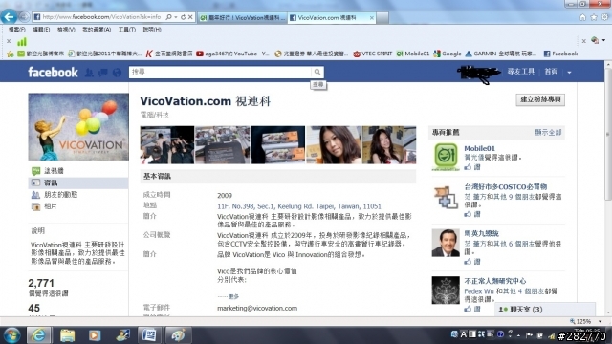
Task: Click the company address link with Keelung Rd.
Action: coord(299,206)
